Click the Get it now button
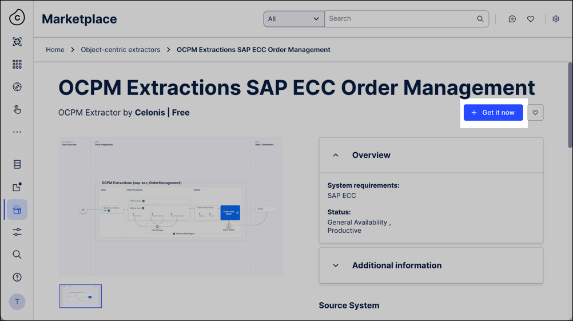This screenshot has height=321, width=573. [x=493, y=113]
